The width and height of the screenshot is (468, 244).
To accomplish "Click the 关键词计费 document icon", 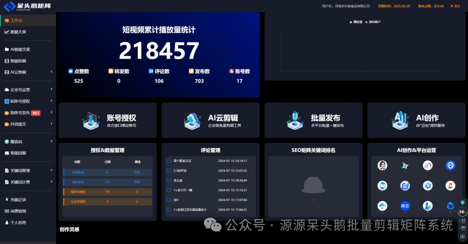I will pyautogui.click(x=6, y=182).
